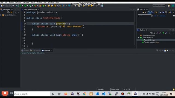Click Last Edit Location arrow icon
This screenshot has height=98, width=175.
click(x=89, y=5)
